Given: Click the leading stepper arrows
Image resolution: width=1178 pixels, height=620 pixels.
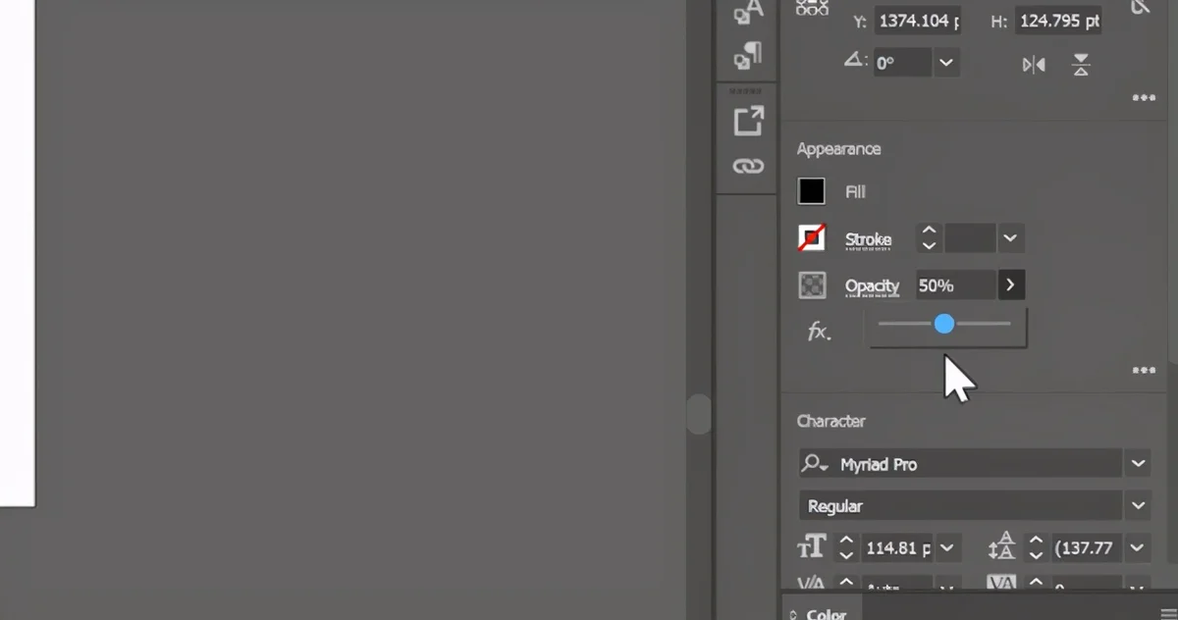Looking at the screenshot, I should click(1036, 547).
